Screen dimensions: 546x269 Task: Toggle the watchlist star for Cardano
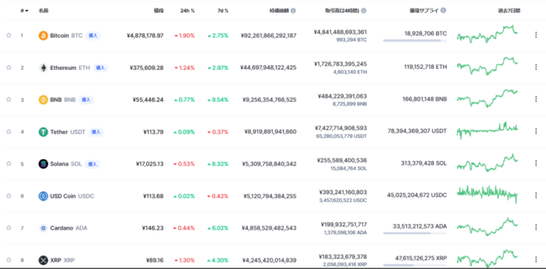[8, 228]
